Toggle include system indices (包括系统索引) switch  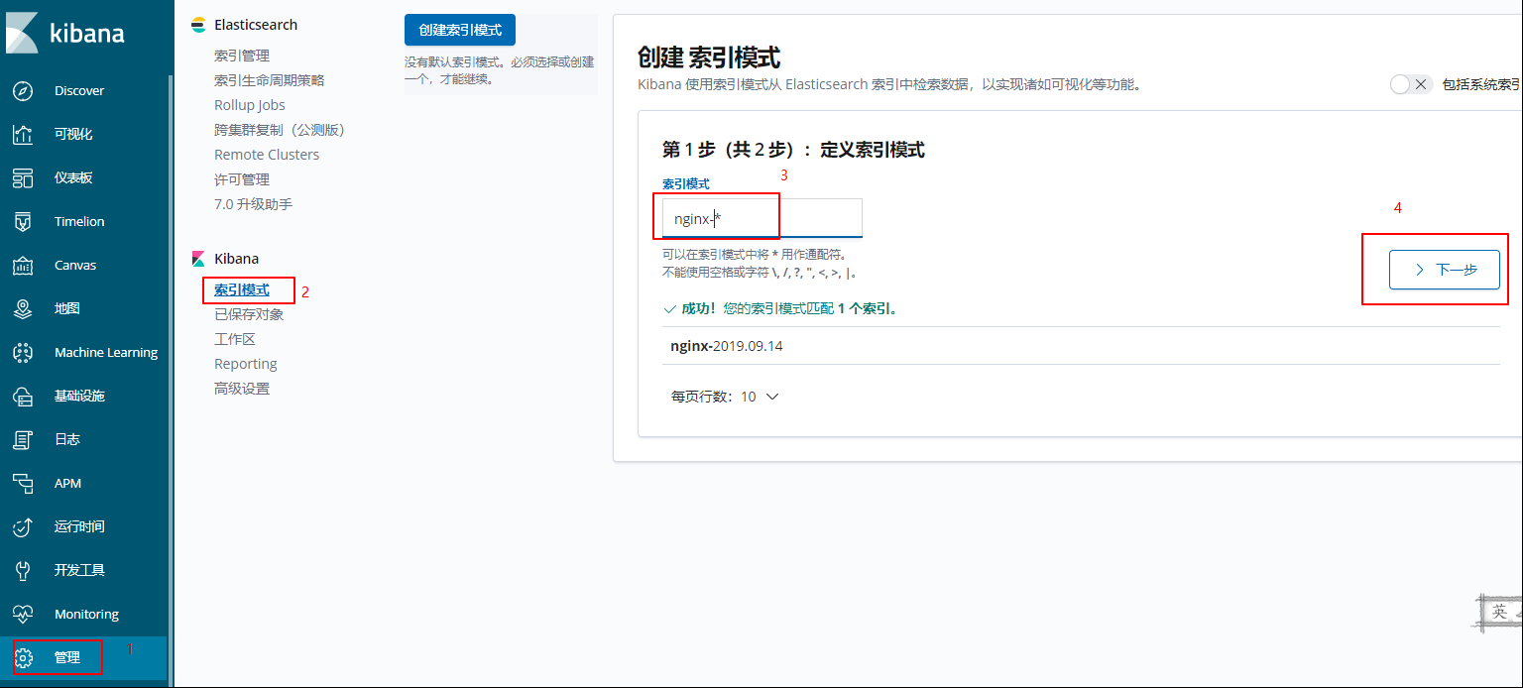pos(1411,84)
